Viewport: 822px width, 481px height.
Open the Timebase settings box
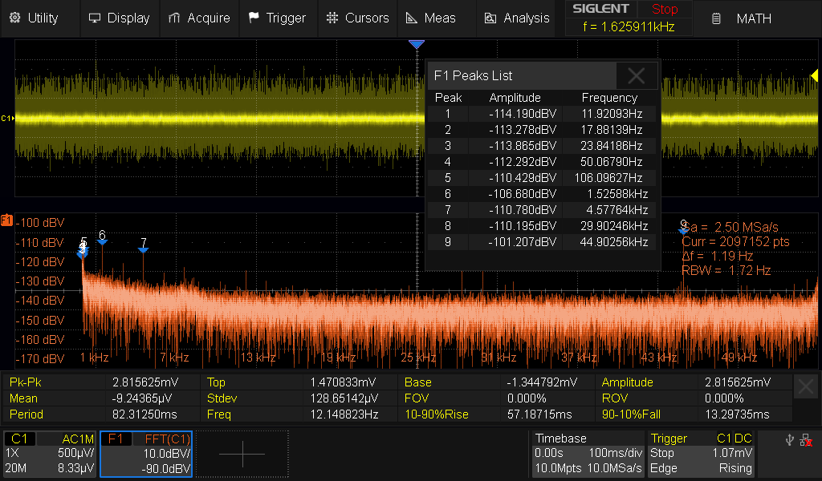(x=588, y=454)
